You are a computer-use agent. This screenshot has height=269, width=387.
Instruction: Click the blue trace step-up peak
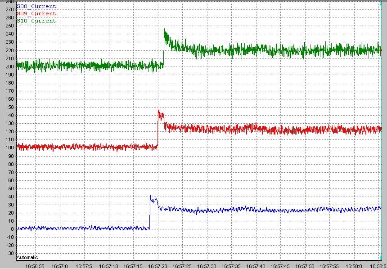(x=151, y=196)
